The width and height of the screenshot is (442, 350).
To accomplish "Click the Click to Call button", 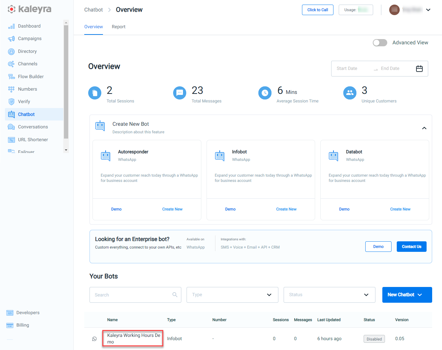I will click(318, 10).
